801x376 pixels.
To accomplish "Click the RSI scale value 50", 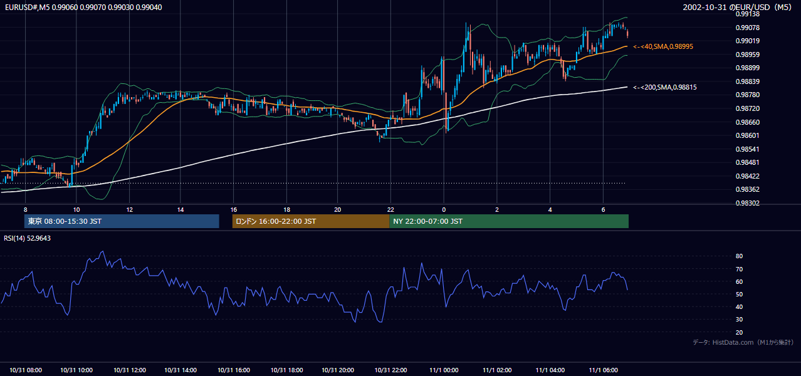I will 740,294.
